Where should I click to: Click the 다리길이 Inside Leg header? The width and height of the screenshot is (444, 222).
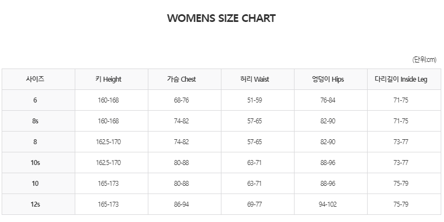[x=401, y=79]
